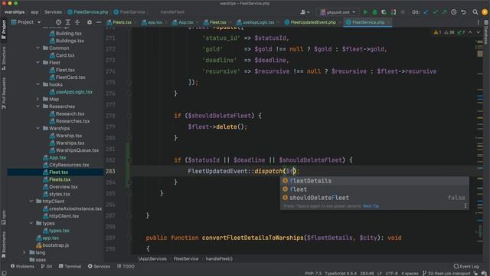The width and height of the screenshot is (490, 276).
Task: Start debugging with the green bug icon
Action: click(x=374, y=12)
